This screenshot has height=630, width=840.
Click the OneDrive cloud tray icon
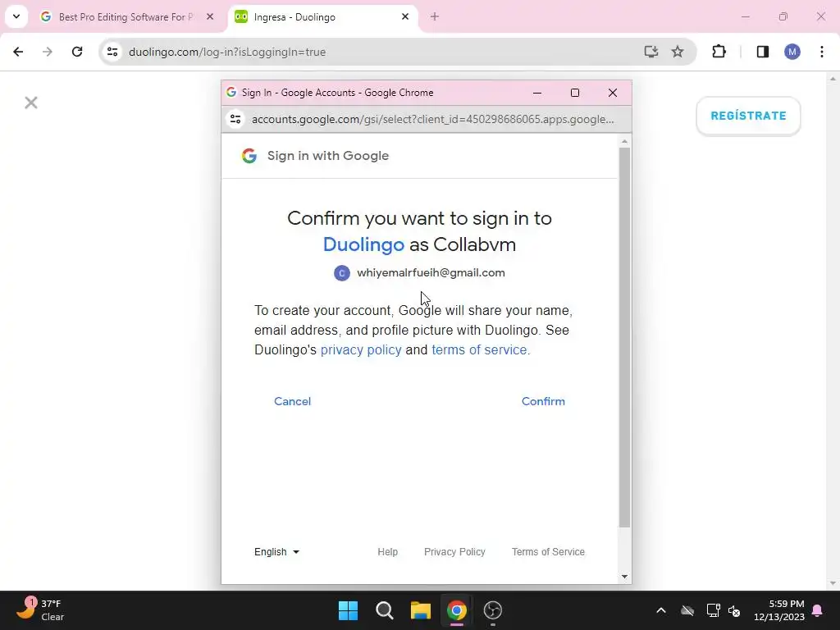[x=687, y=610]
